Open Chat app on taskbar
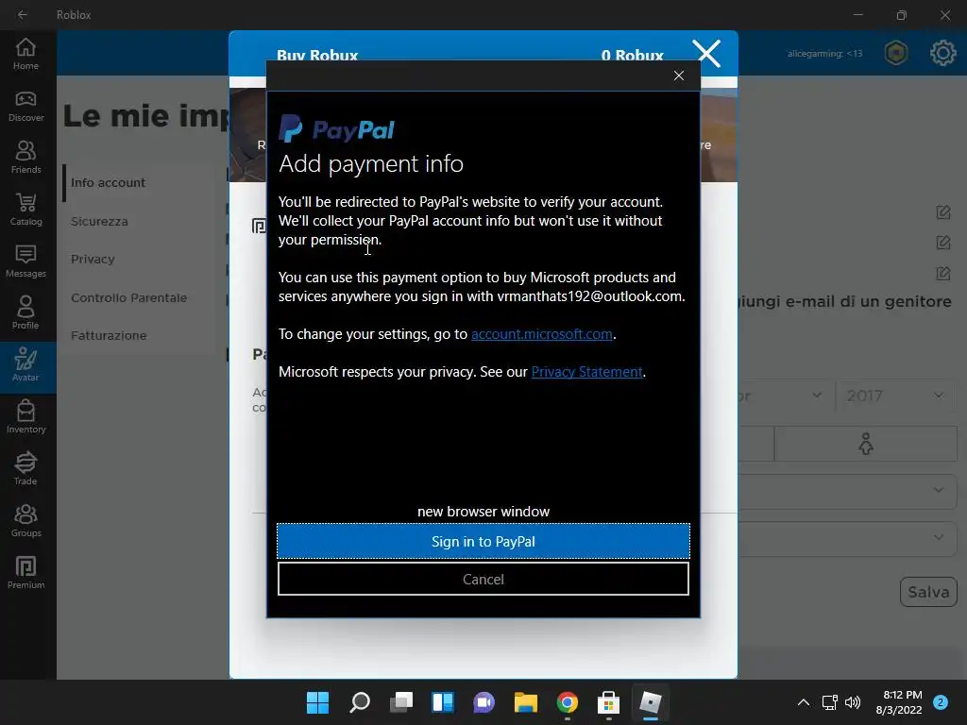 (484, 702)
